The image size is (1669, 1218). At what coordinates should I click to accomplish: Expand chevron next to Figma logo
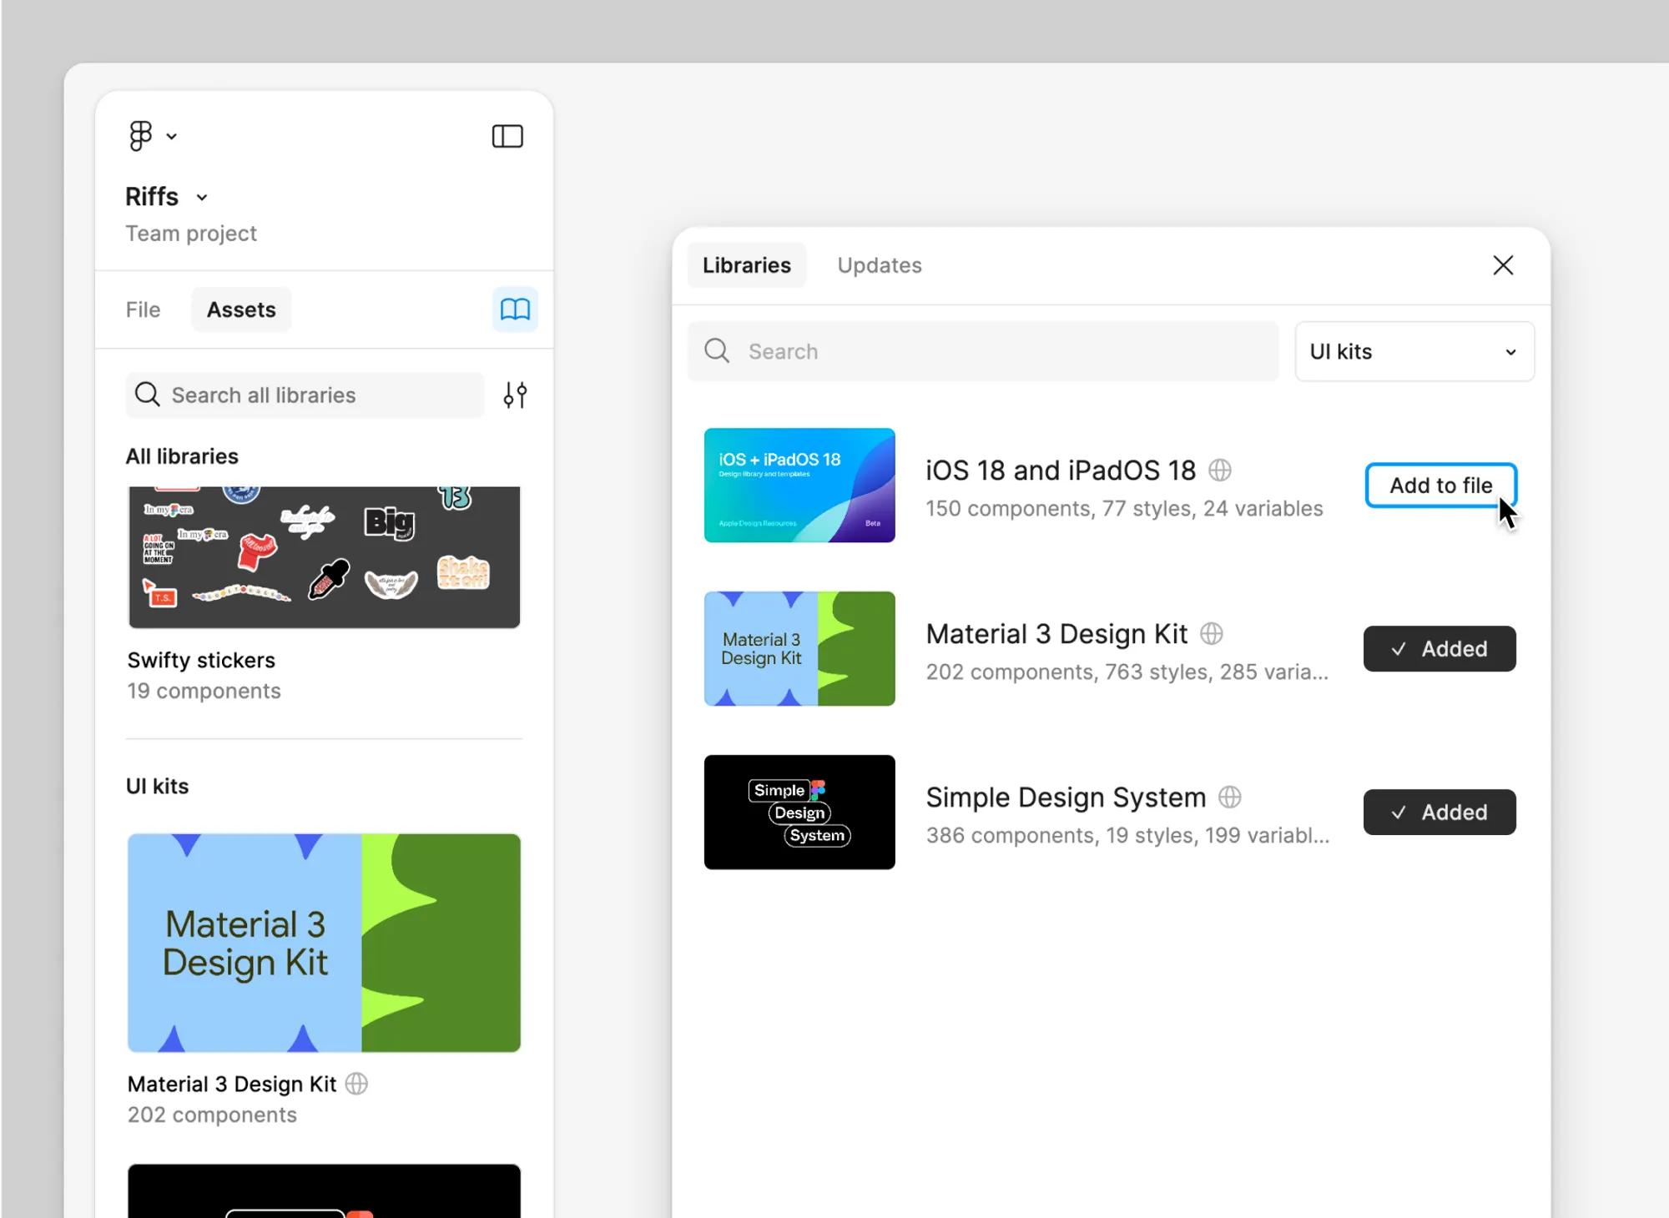point(172,137)
